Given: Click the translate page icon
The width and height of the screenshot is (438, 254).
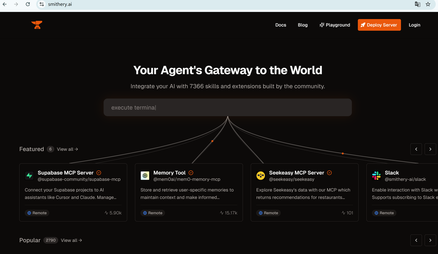Looking at the screenshot, I should [417, 4].
